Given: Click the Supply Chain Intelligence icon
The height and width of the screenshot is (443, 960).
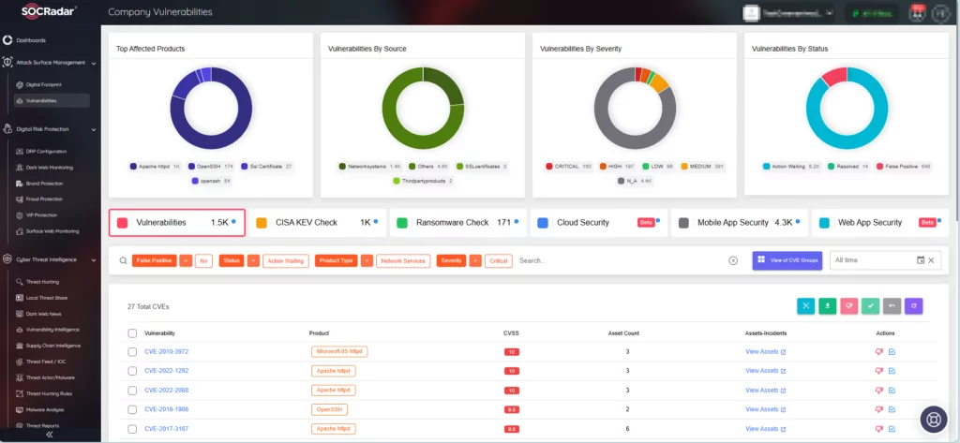Looking at the screenshot, I should pyautogui.click(x=21, y=345).
